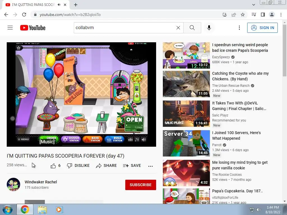This screenshot has width=287, height=215.
Task: Close the I'M QUITTING PAPAS tab
Action: (x=65, y=5)
